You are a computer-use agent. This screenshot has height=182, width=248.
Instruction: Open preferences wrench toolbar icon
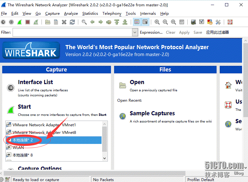point(218,22)
